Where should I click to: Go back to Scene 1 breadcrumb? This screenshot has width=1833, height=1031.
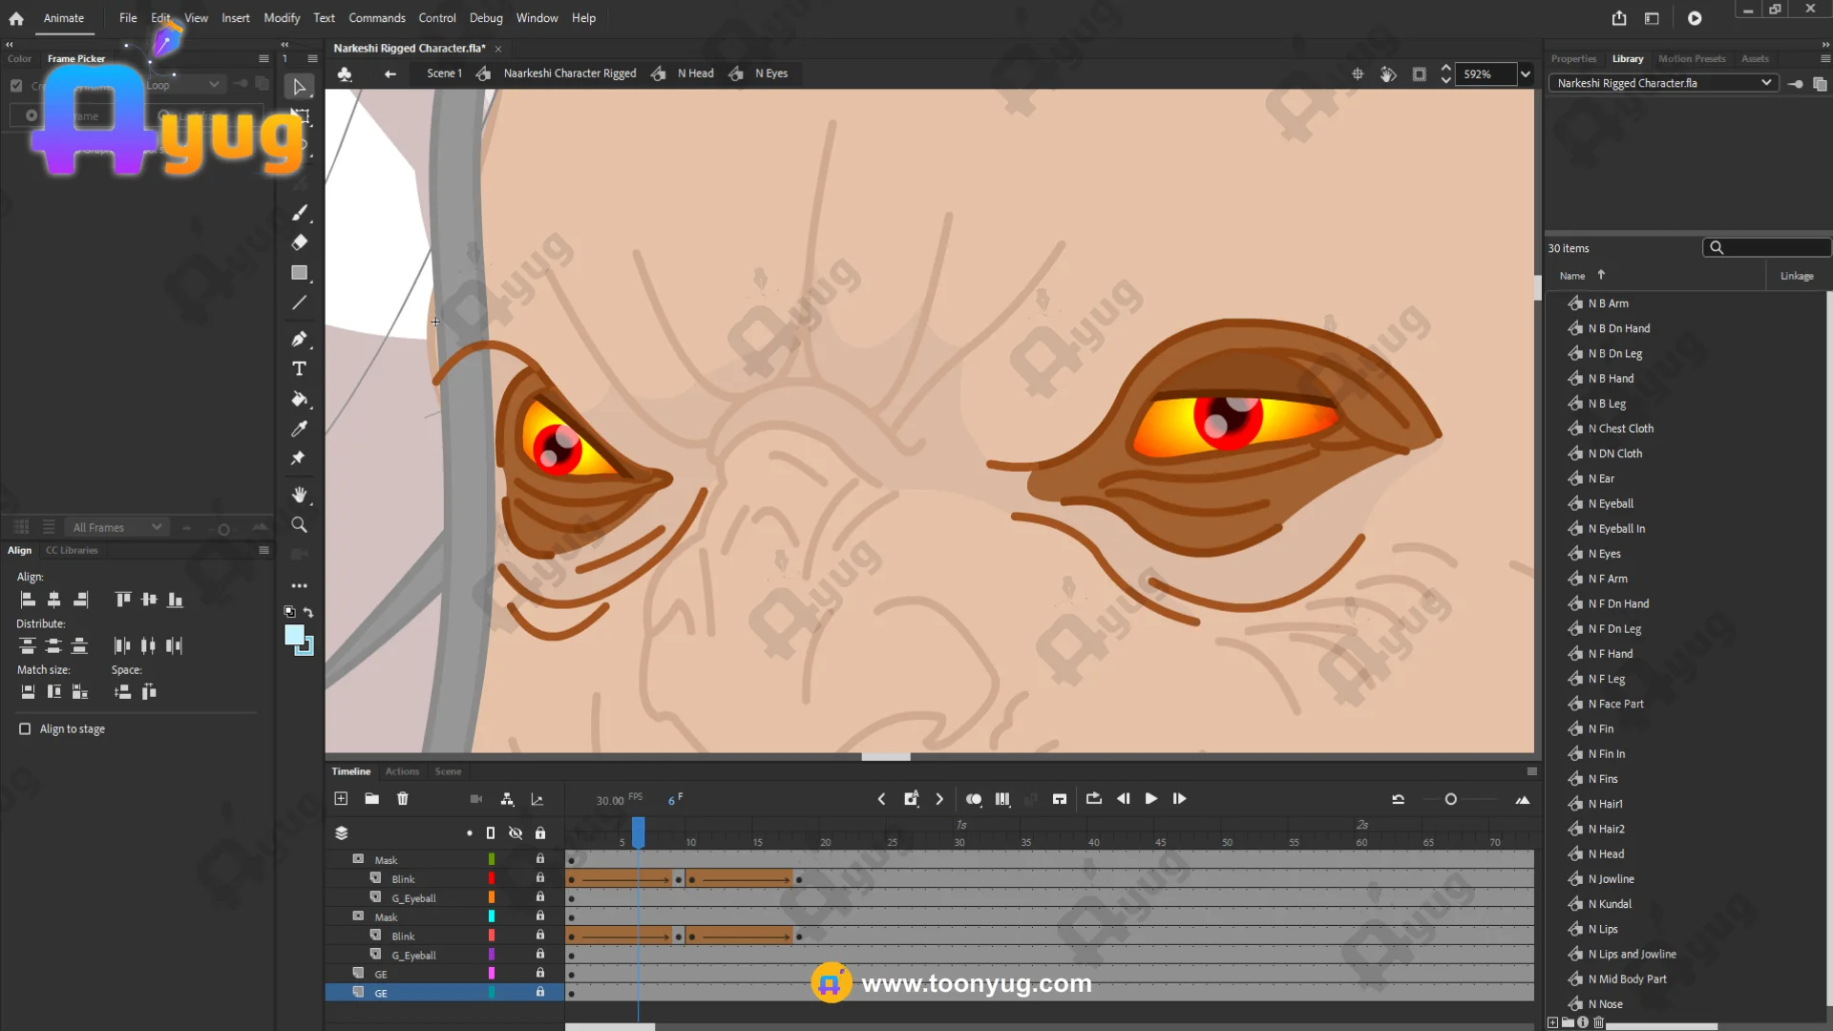tap(444, 74)
